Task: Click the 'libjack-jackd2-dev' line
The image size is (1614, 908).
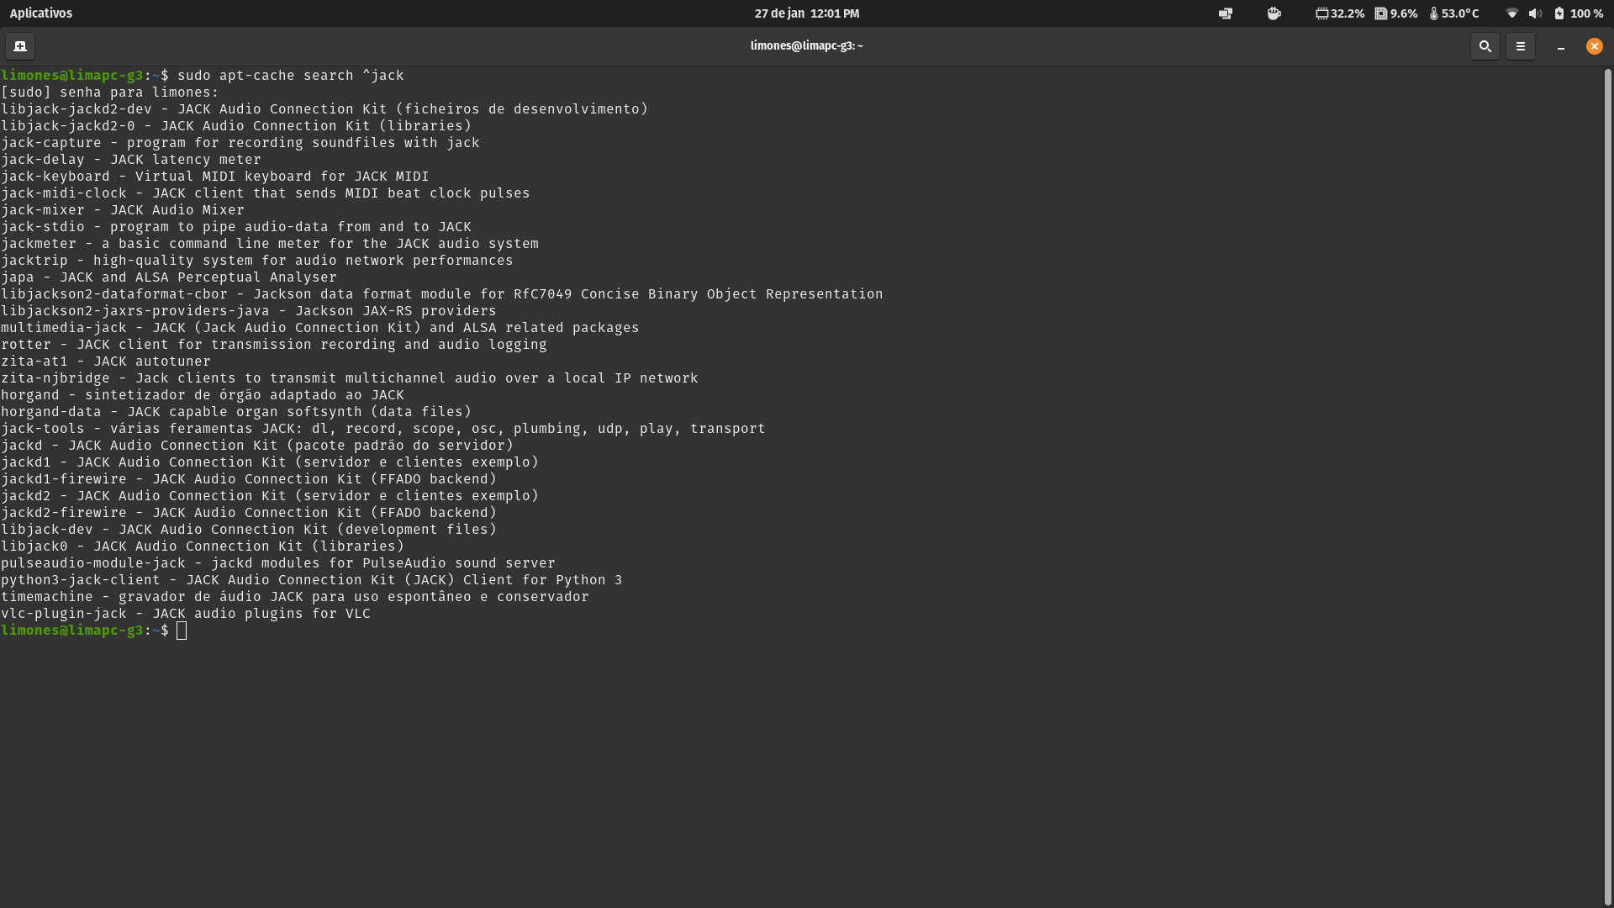Action: pyautogui.click(x=324, y=109)
